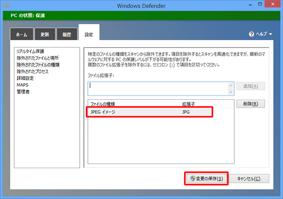The image size is (283, 199).
Task: Click the shield icon on save button
Action: click(192, 178)
